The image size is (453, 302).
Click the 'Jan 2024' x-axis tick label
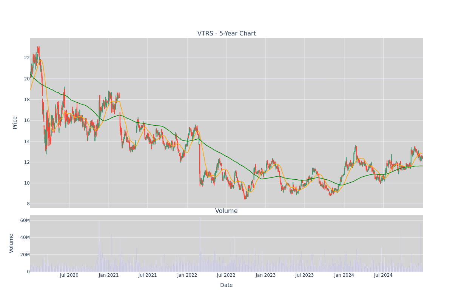(344, 275)
